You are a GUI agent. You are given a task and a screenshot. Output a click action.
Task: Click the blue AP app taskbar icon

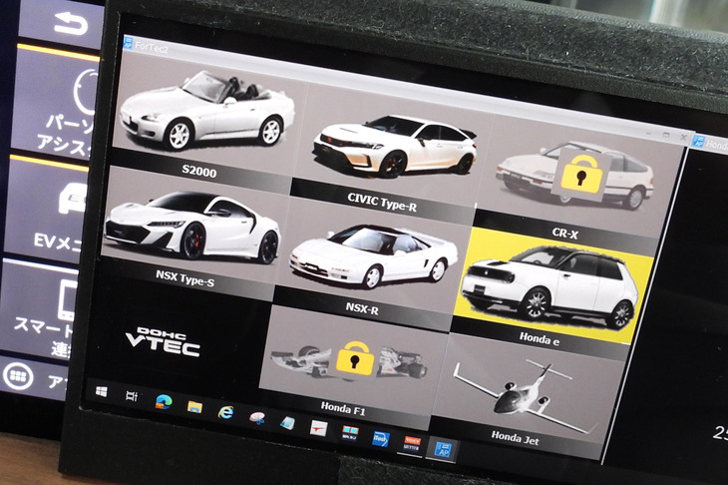coord(443,450)
